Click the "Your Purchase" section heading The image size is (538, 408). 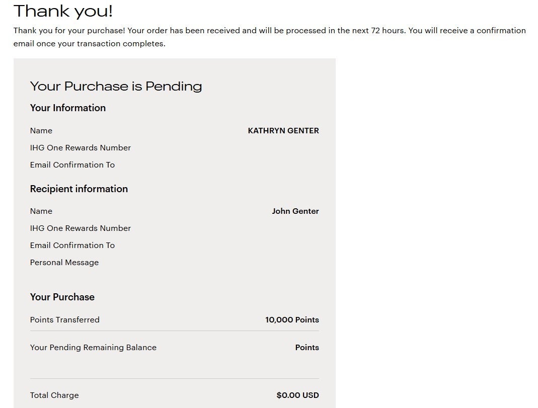click(62, 297)
